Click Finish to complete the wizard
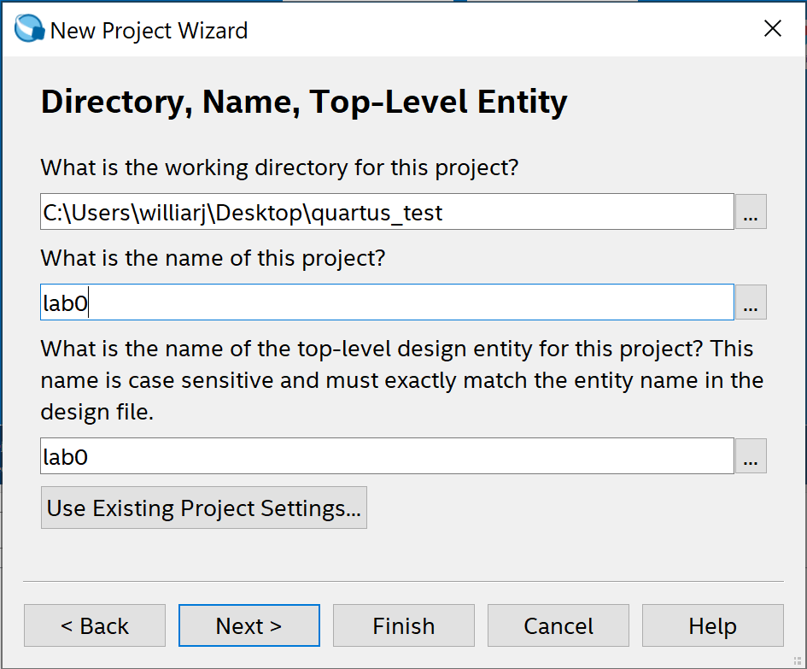The height and width of the screenshot is (669, 807). pos(403,626)
